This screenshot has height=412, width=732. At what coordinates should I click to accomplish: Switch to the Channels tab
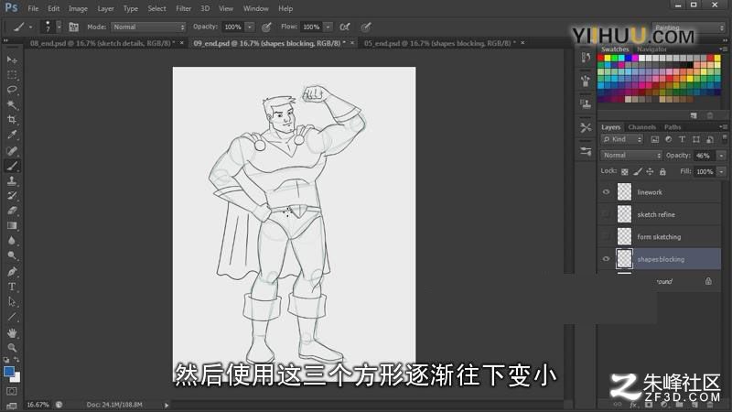pos(642,127)
